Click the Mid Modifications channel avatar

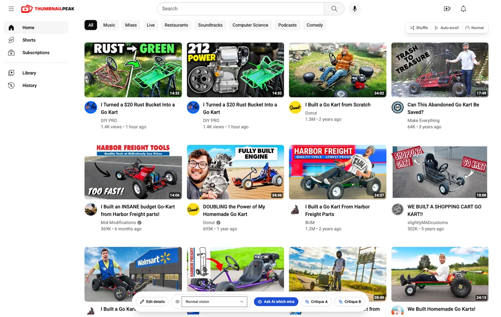(x=91, y=210)
